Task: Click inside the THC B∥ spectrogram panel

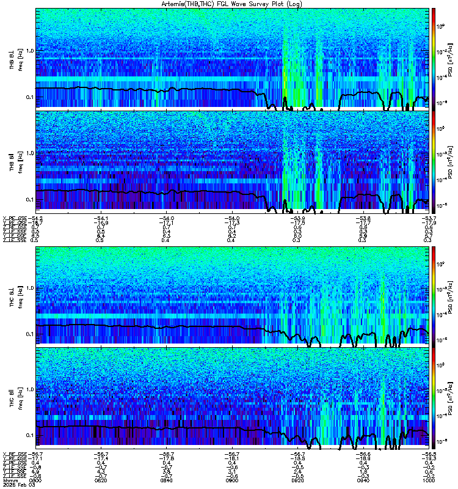Action: pyautogui.click(x=233, y=398)
